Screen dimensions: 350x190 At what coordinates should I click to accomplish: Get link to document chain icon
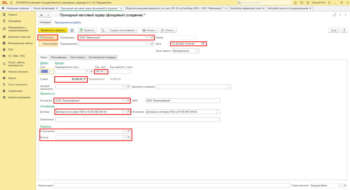pyautogui.click(x=335, y=15)
